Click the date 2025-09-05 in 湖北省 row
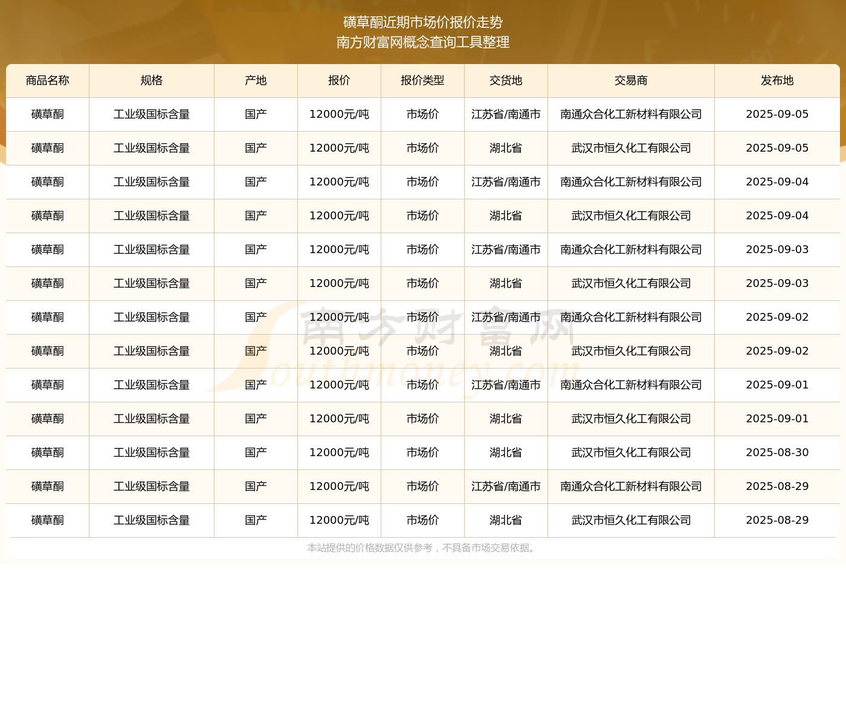846x728 pixels. click(777, 148)
